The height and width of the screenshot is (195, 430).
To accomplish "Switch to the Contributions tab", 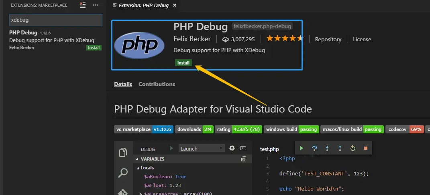I will pyautogui.click(x=157, y=84).
